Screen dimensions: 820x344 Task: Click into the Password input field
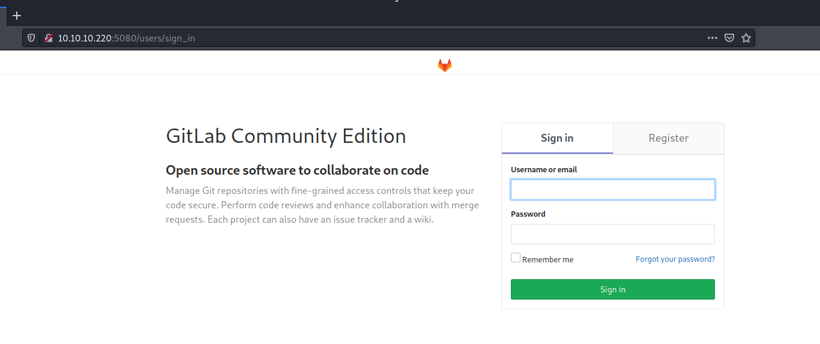point(612,234)
